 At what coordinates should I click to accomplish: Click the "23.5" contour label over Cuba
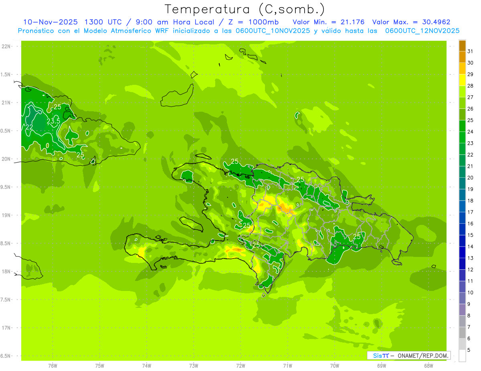53,121
